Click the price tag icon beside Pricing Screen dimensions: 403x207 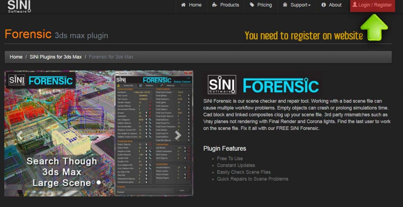(252, 5)
